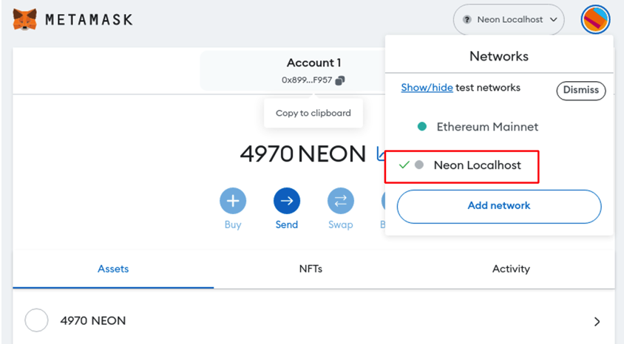Viewport: 624px width, 344px height.
Task: Click the MetaMask fox logo
Action: coord(24,19)
